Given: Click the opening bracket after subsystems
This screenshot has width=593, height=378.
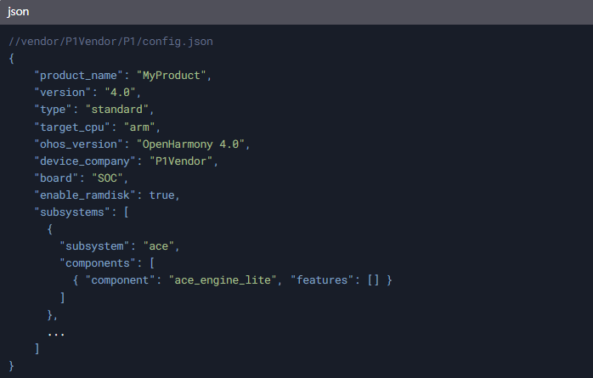Looking at the screenshot, I should [127, 212].
